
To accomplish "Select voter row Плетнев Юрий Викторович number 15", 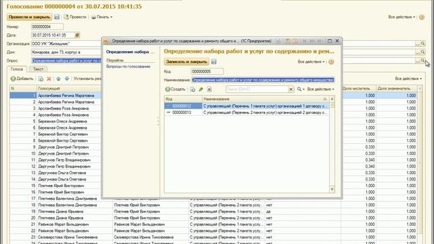I will coord(56,186).
